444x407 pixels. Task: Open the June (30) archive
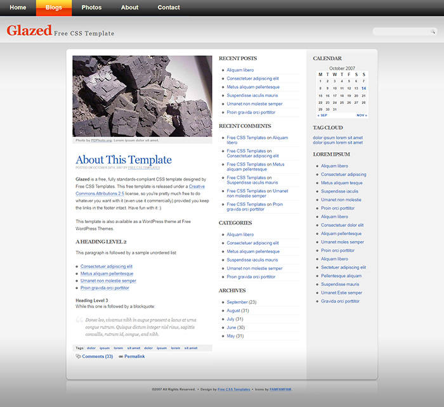[x=236, y=328]
